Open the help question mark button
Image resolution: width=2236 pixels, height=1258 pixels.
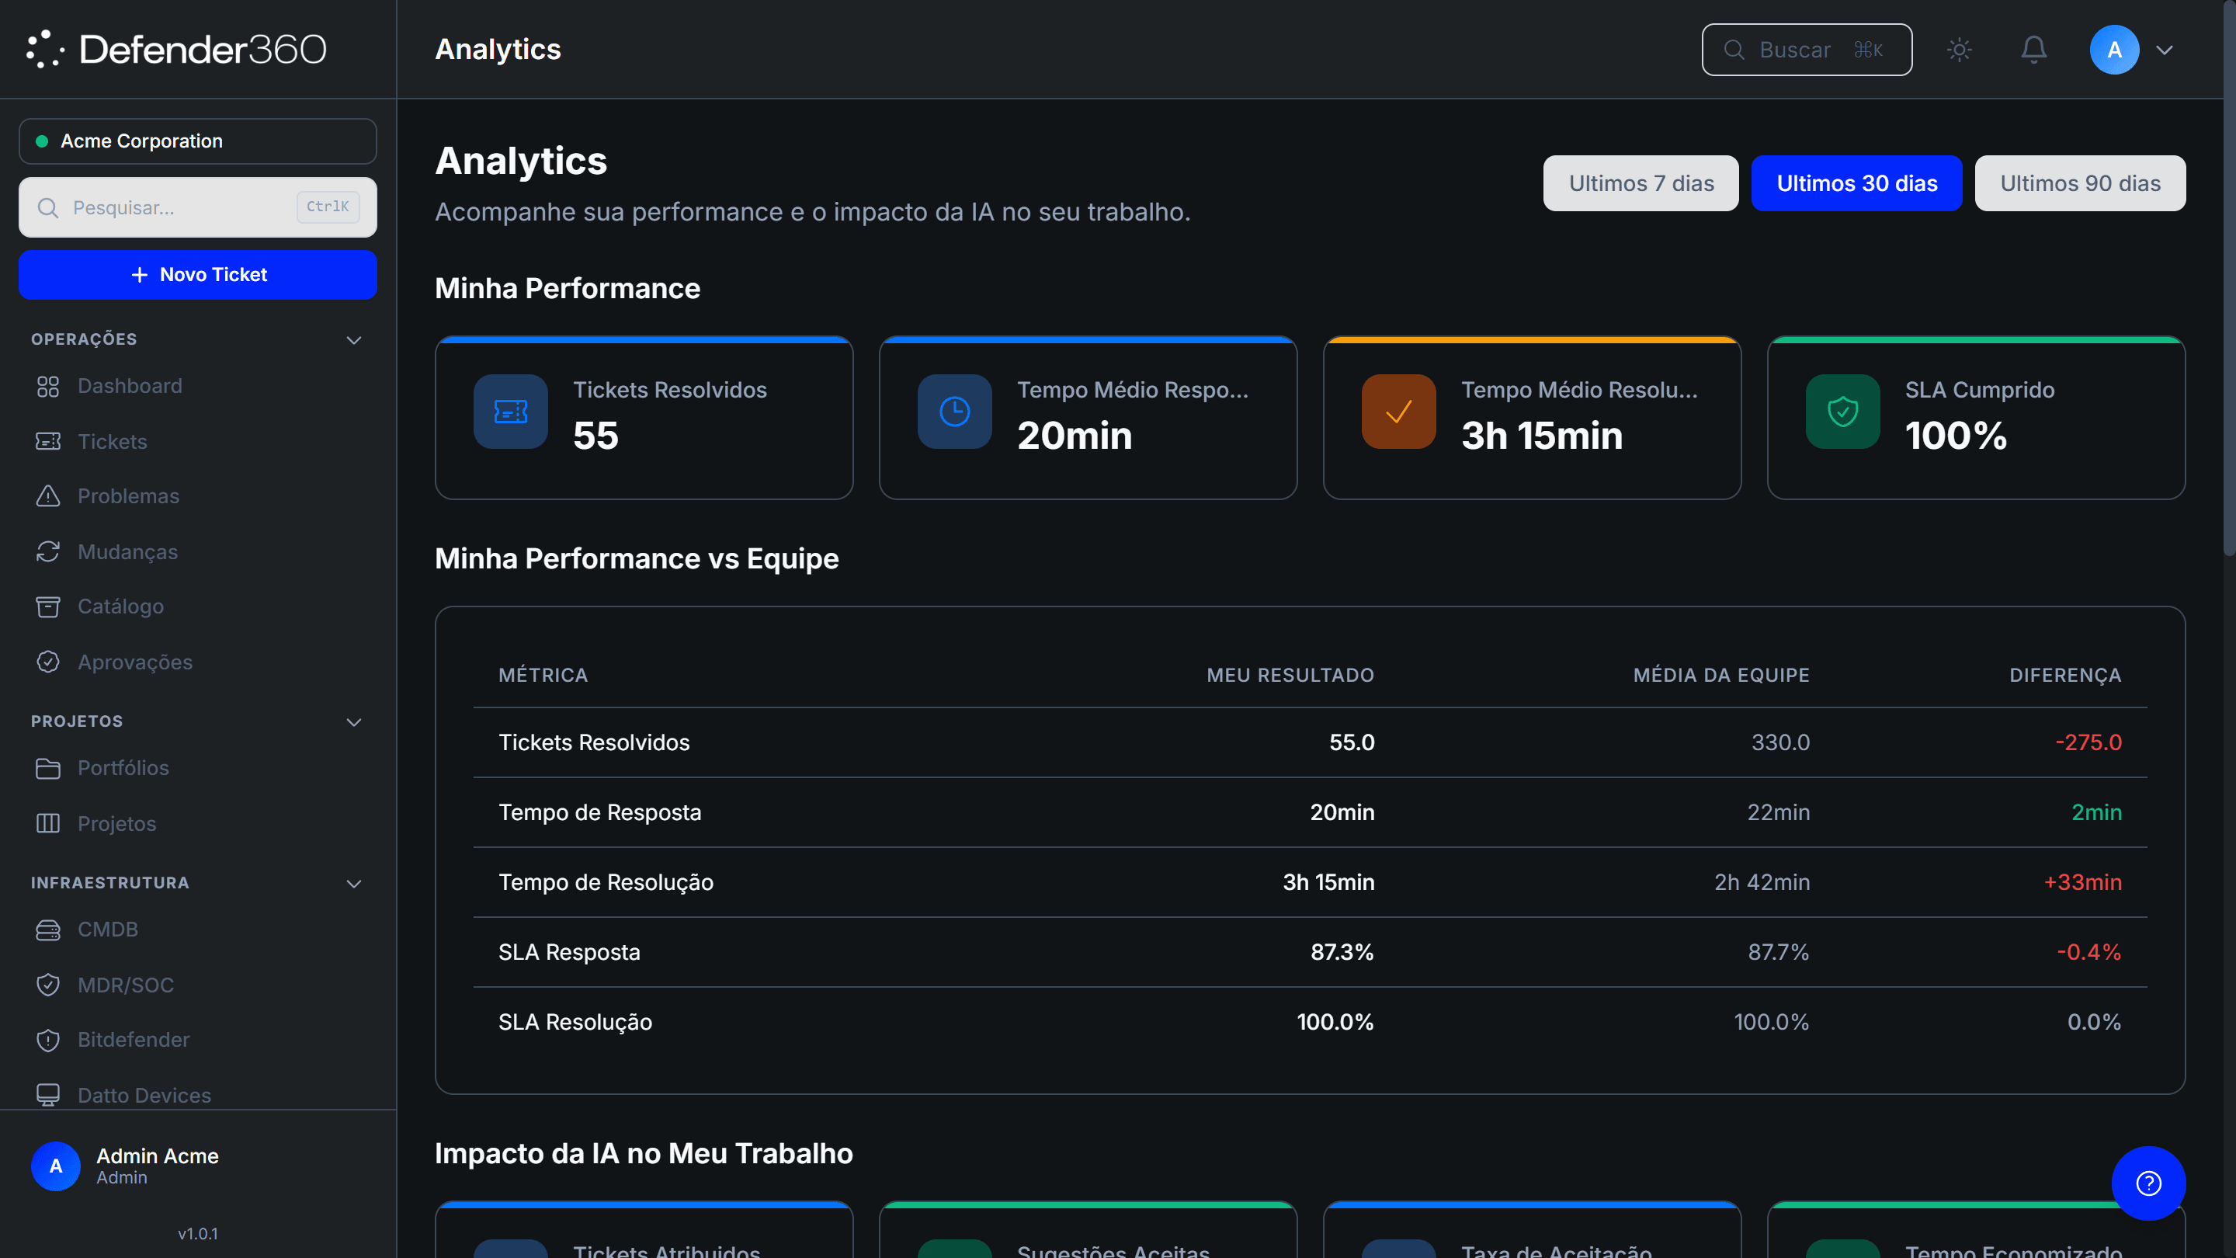(2148, 1183)
